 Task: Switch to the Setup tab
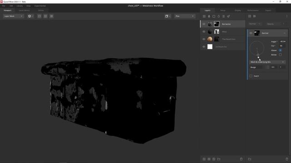tap(223, 10)
